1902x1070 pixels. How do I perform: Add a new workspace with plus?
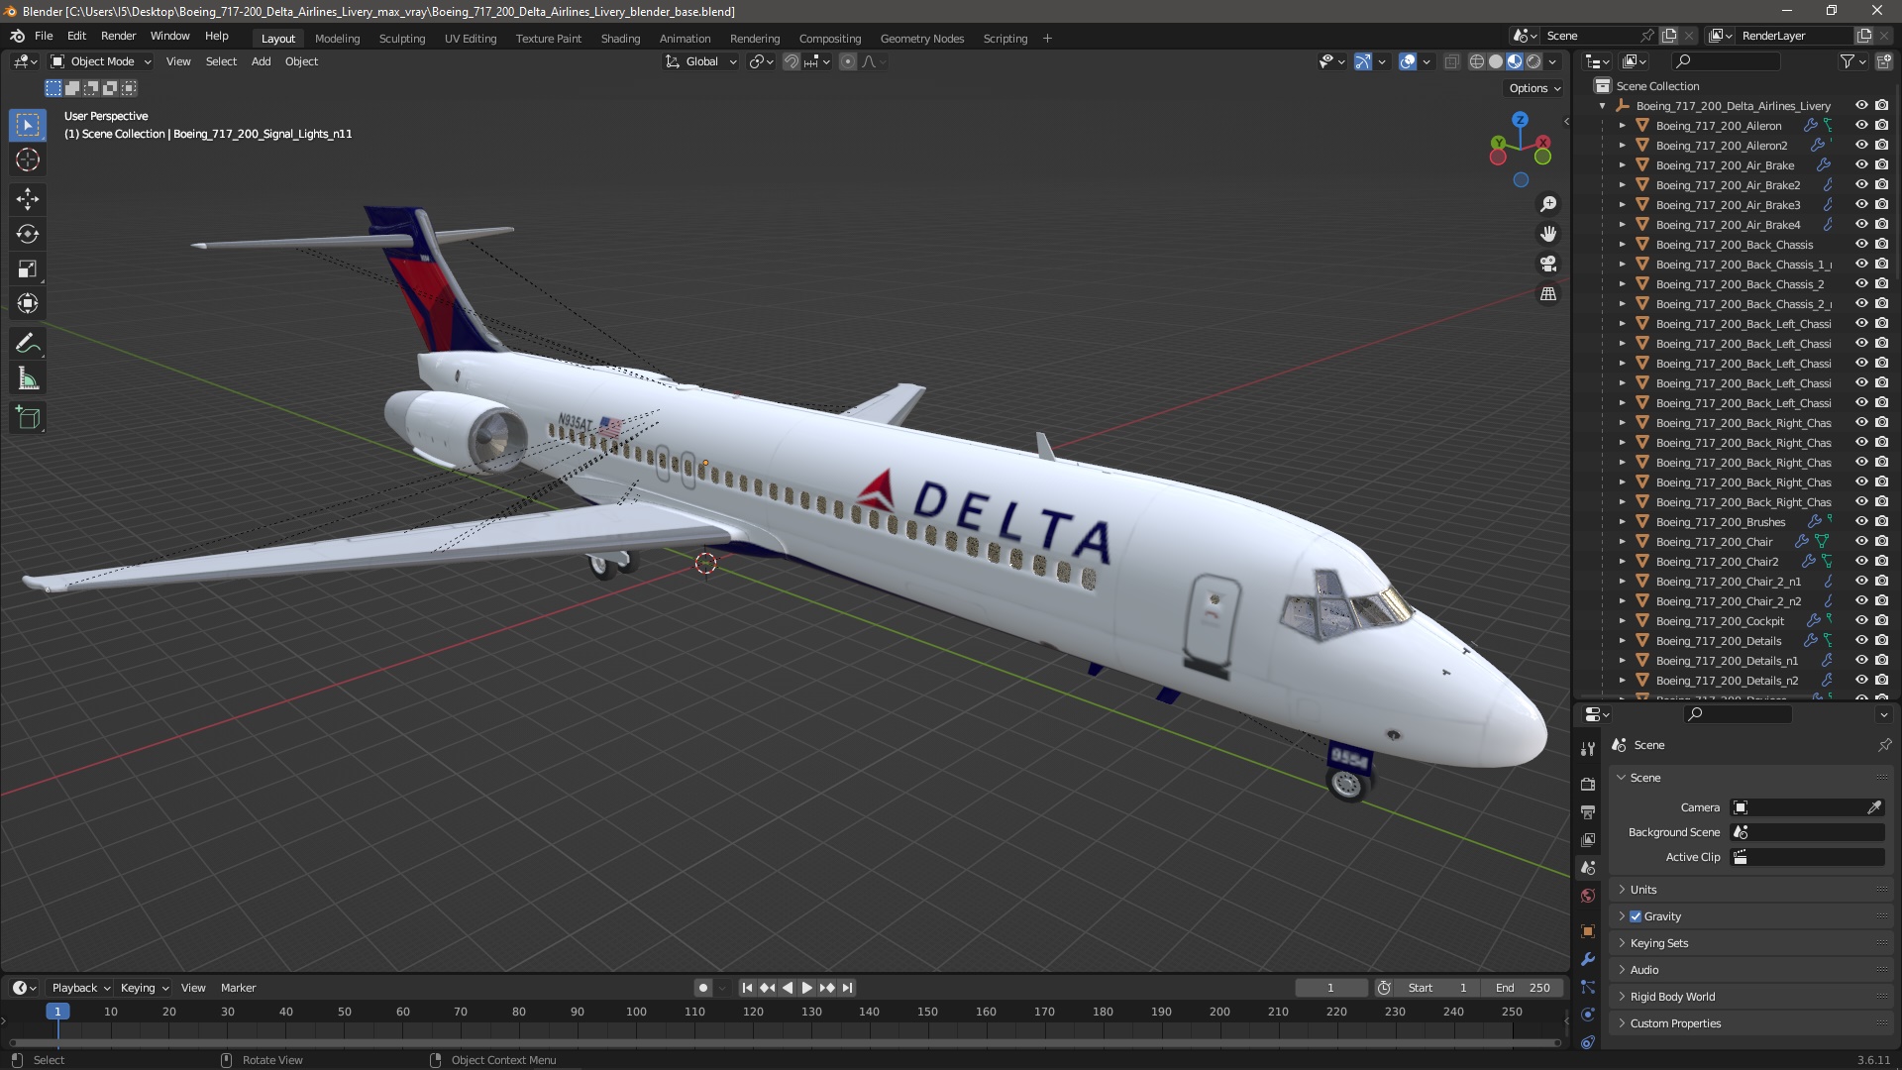(x=1047, y=39)
